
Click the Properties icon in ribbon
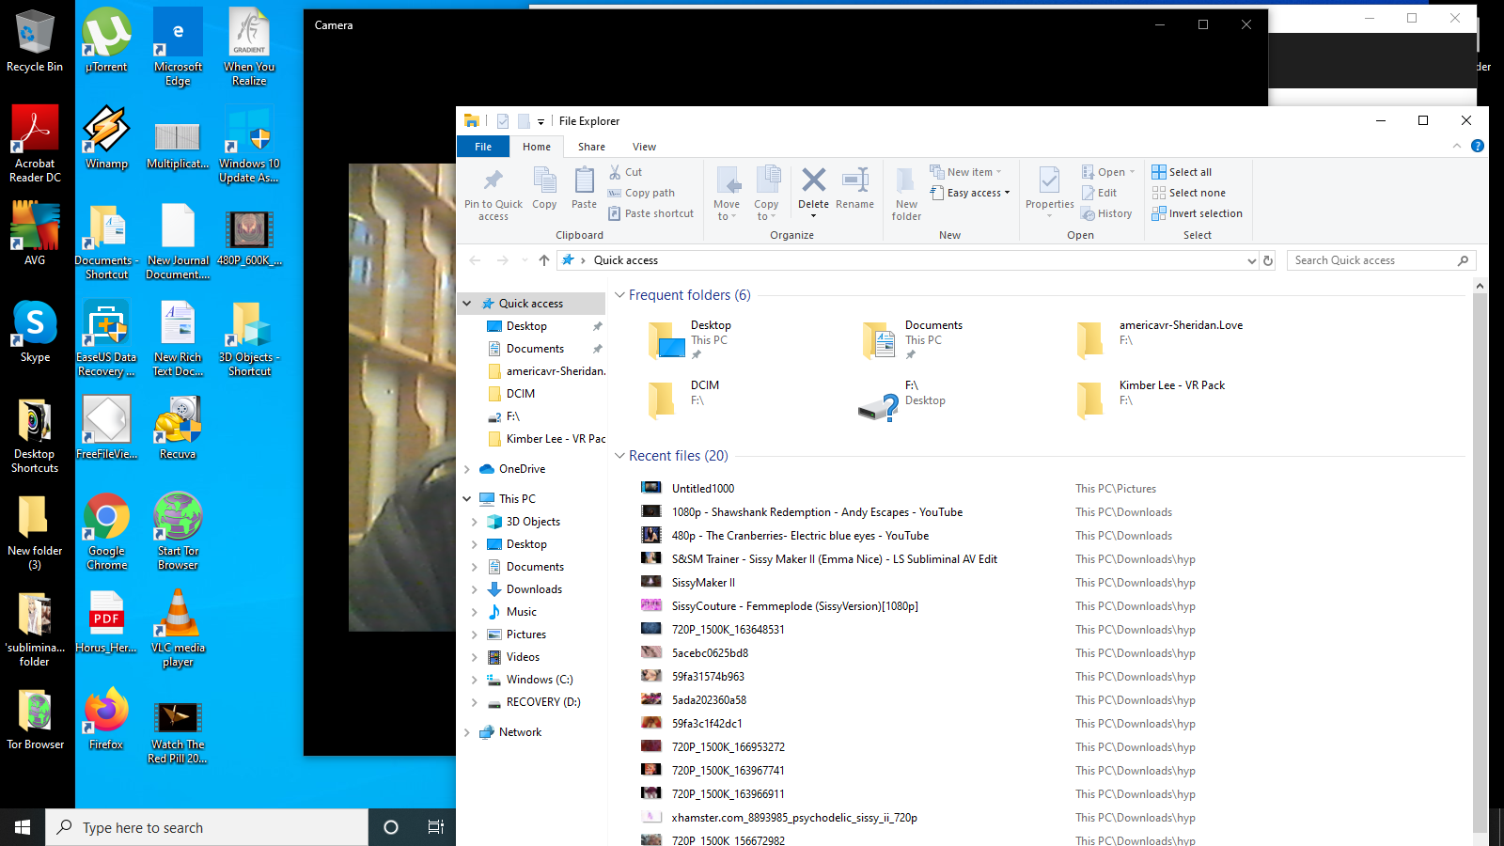point(1049,180)
